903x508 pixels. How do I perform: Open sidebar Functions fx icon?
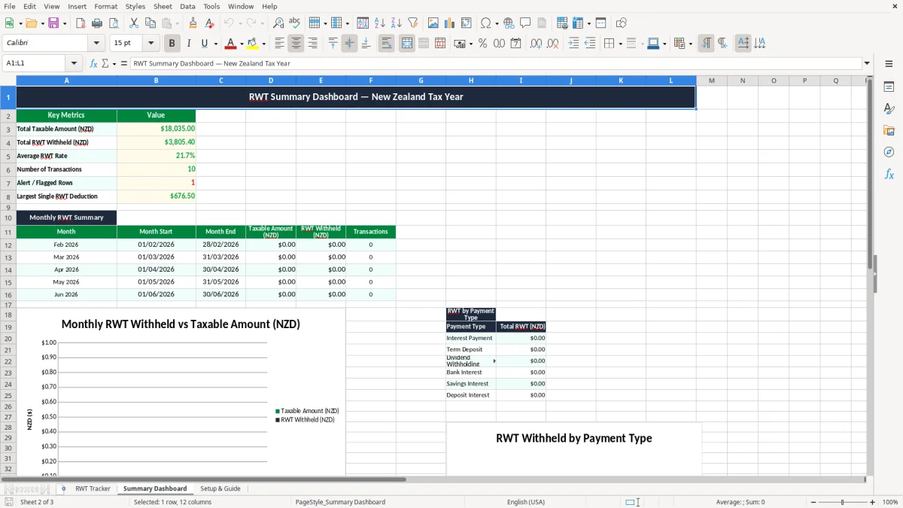889,175
